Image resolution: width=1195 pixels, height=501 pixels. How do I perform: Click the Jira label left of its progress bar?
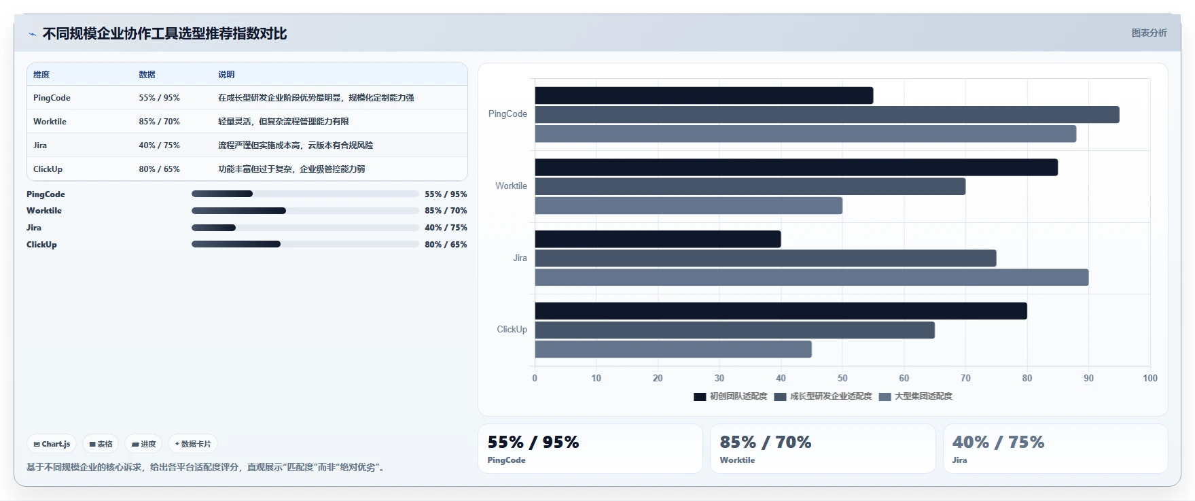34,228
